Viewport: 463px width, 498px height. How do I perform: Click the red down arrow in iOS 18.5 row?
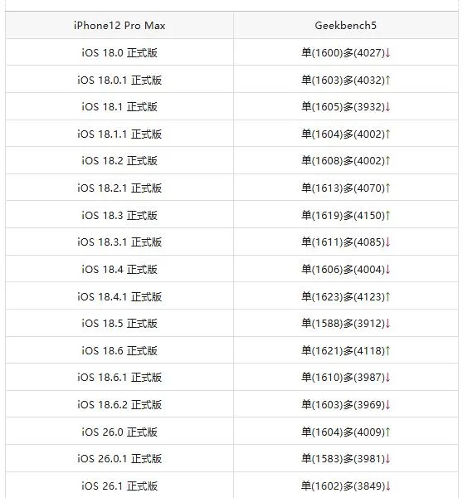pyautogui.click(x=387, y=324)
